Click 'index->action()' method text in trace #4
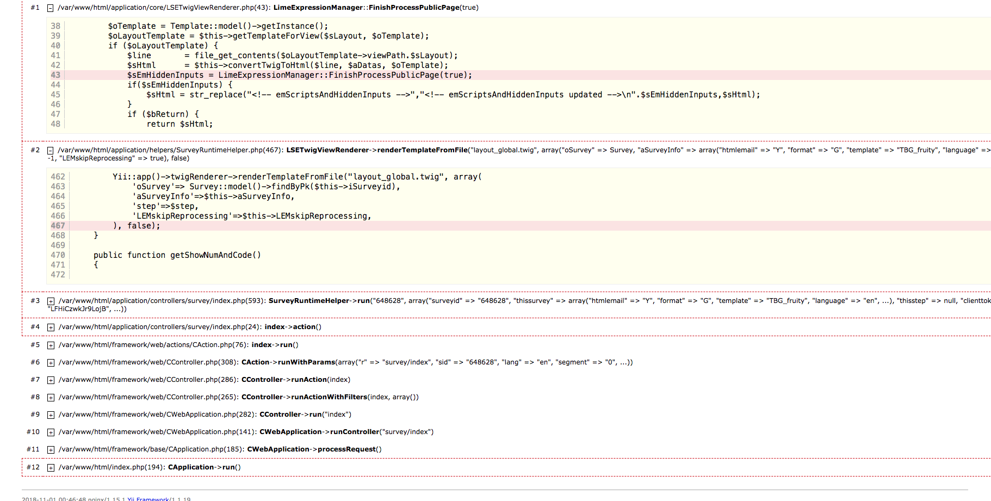Screen dimensions: 991x501 click(x=293, y=327)
